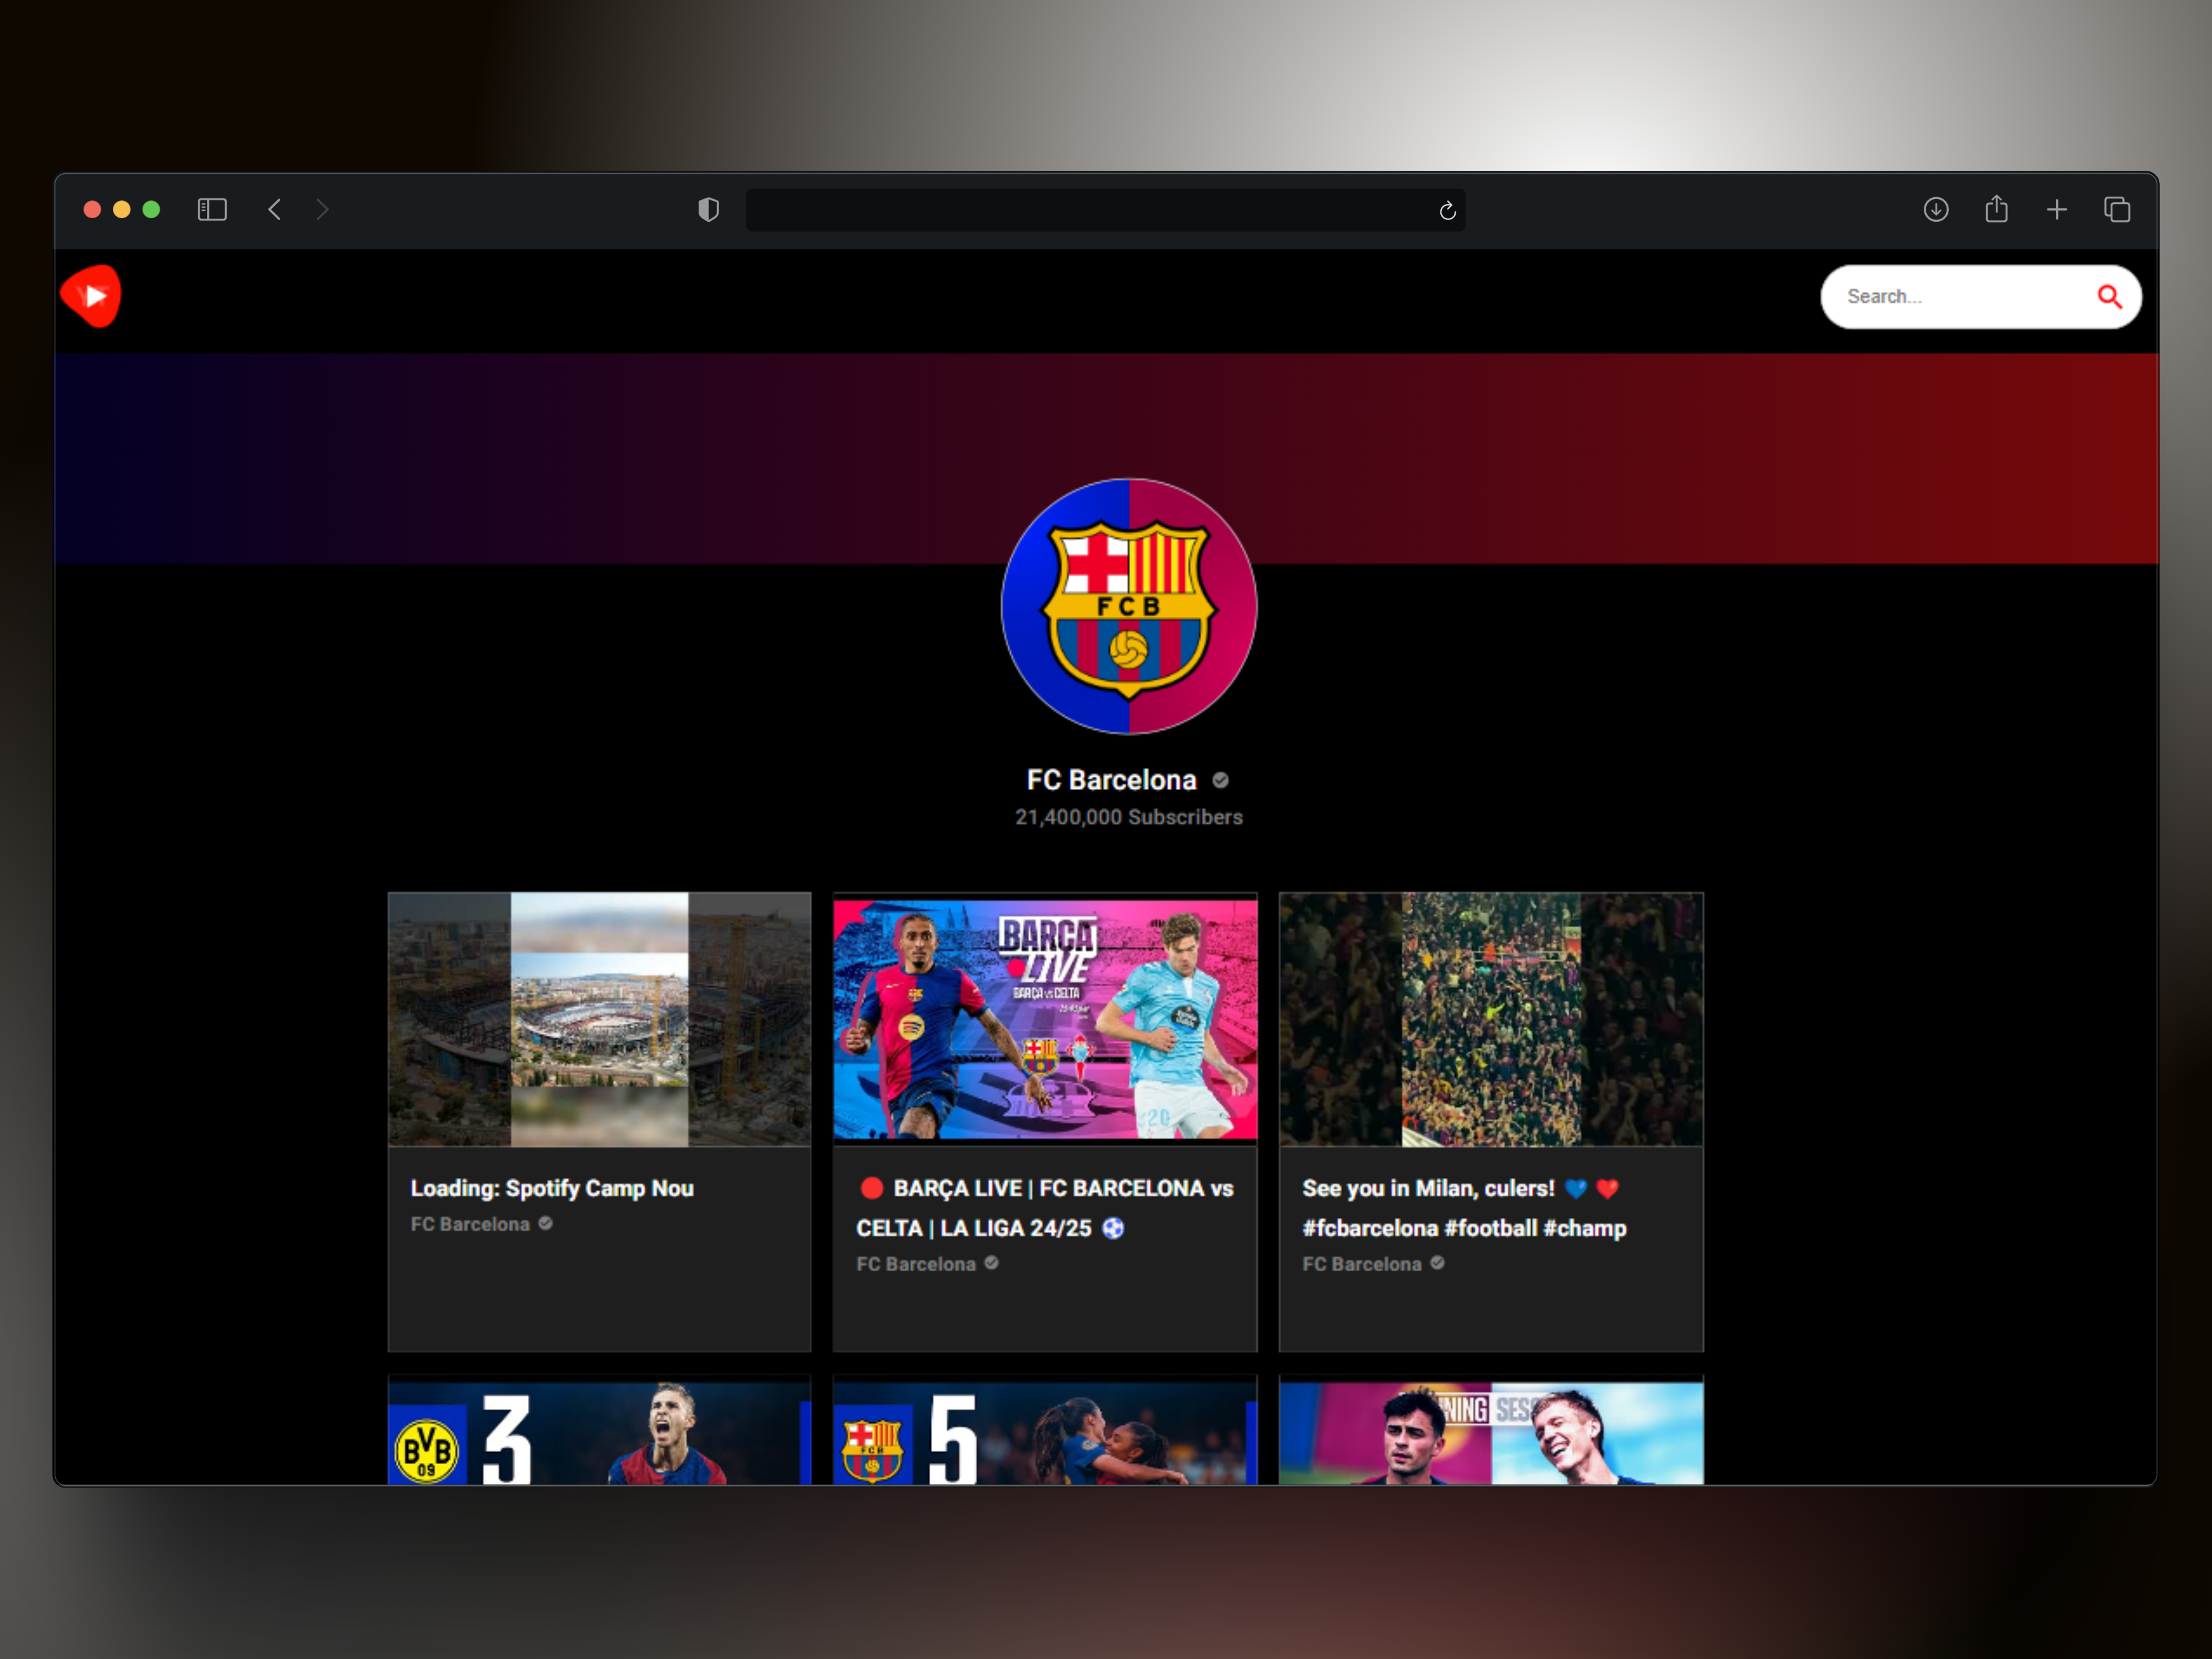The height and width of the screenshot is (1659, 2212).
Task: Click the verified badge beside channel name
Action: click(x=1220, y=780)
